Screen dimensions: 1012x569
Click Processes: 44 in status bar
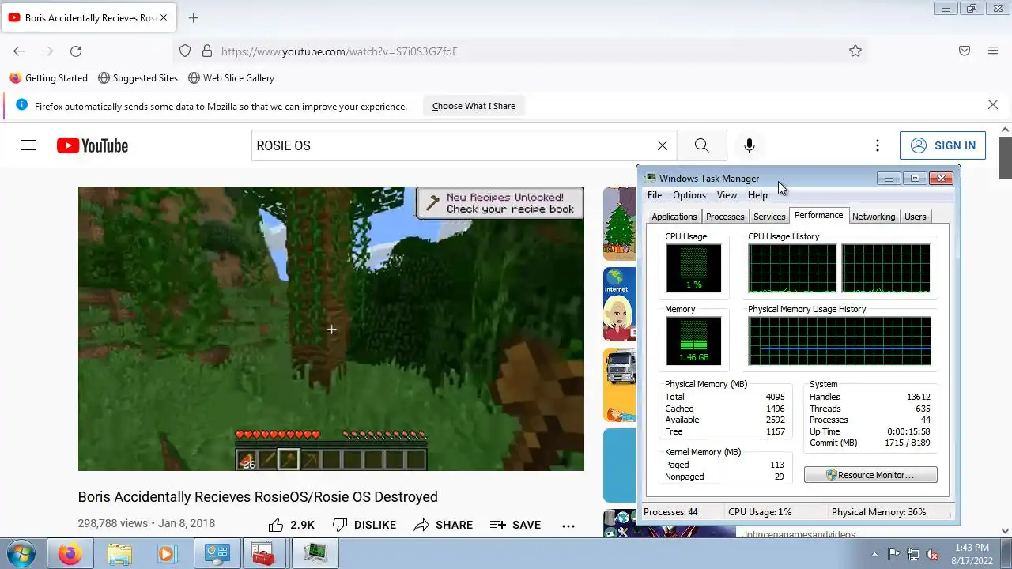(670, 512)
